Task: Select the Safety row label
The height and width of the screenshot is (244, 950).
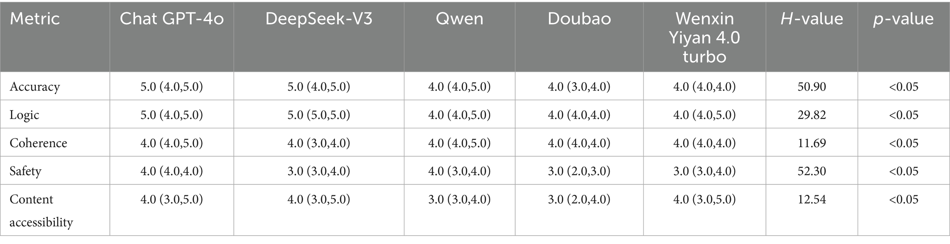Action: point(26,171)
